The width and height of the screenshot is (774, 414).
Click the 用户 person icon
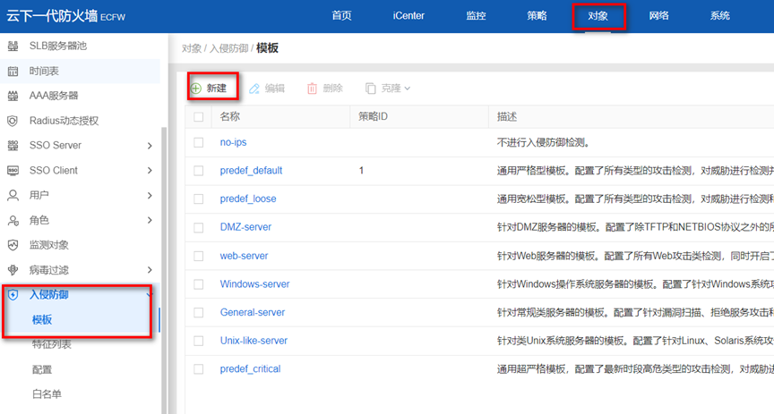(x=13, y=195)
